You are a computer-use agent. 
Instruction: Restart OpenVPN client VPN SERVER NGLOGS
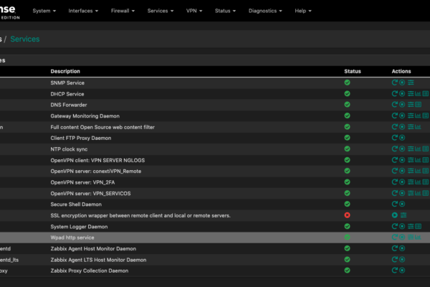(394, 160)
